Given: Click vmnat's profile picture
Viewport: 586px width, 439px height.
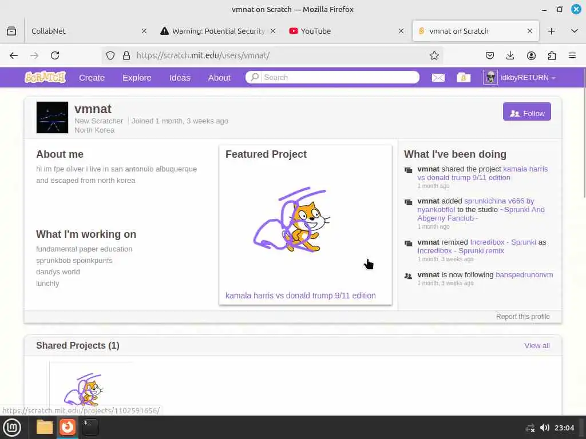Looking at the screenshot, I should point(52,118).
